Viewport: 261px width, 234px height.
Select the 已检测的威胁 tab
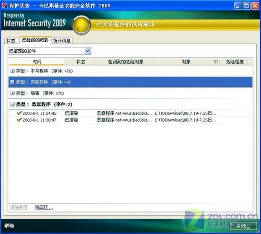pyautogui.click(x=35, y=40)
